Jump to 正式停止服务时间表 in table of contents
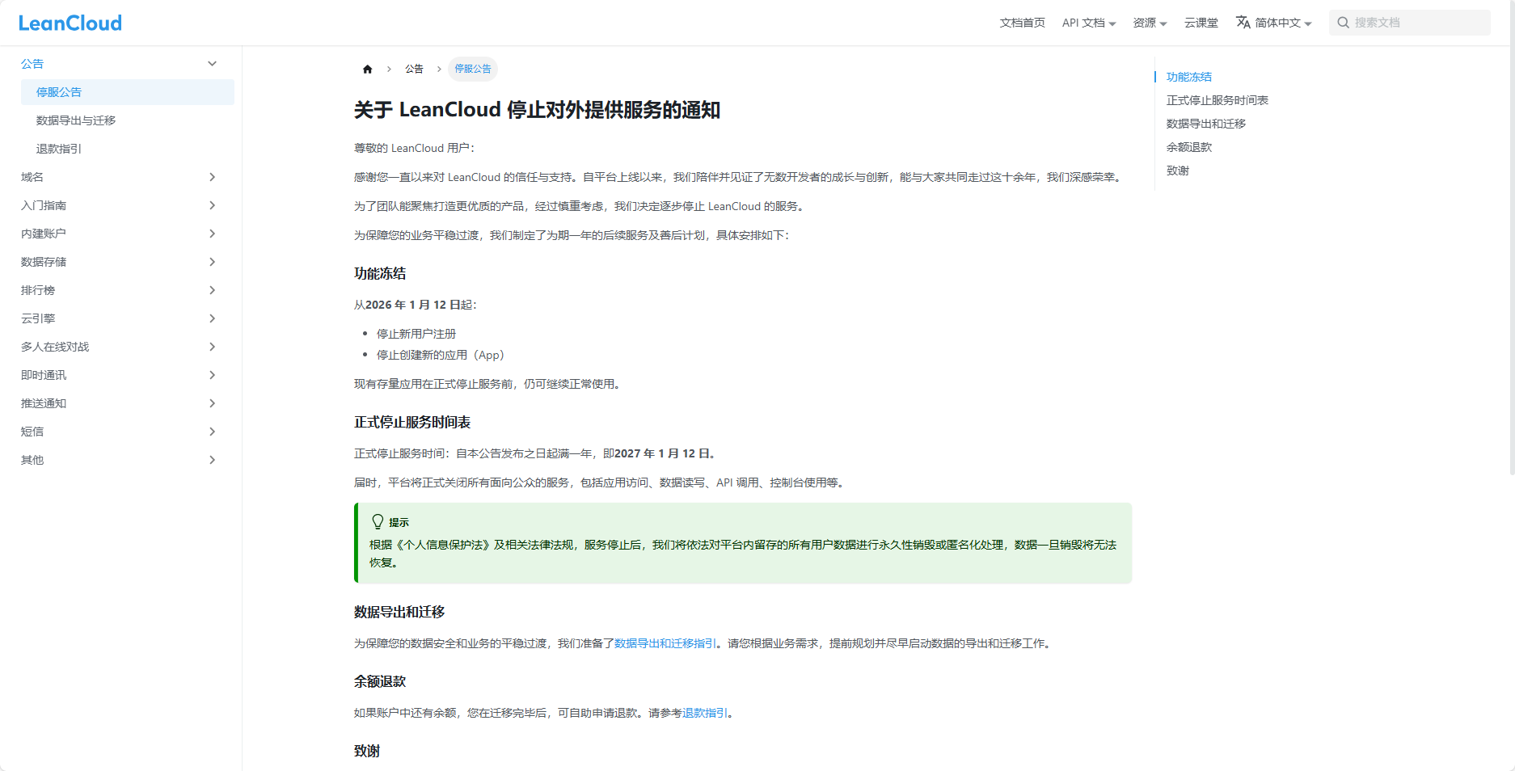The height and width of the screenshot is (771, 1515). tap(1217, 100)
